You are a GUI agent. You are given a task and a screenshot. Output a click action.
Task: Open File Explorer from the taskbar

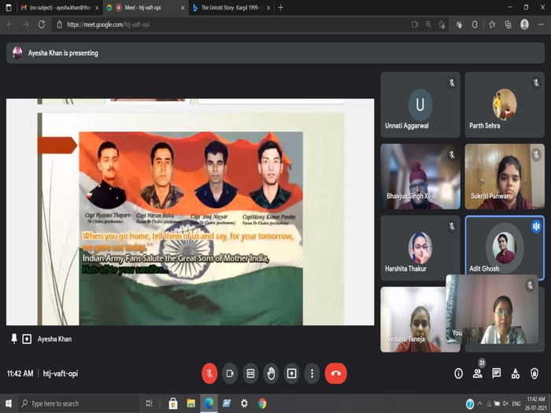tap(190, 404)
